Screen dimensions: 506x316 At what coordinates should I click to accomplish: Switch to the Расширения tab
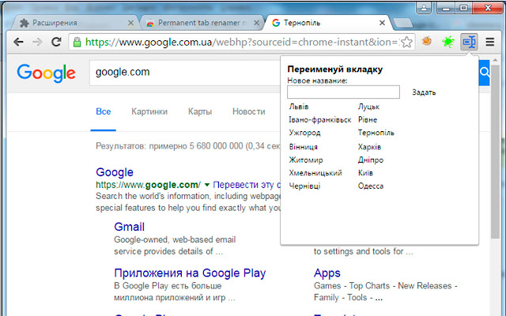[x=74, y=23]
